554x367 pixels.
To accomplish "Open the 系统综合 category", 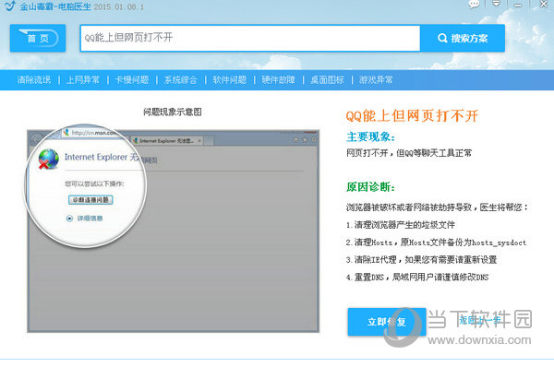I will point(181,79).
